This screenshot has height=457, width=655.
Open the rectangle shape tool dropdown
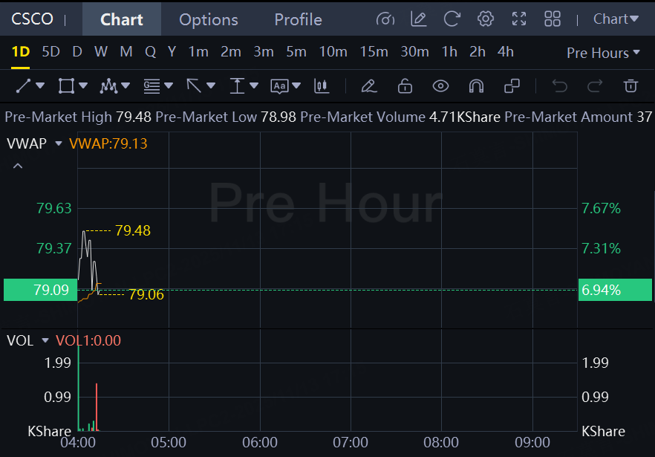pyautogui.click(x=83, y=86)
